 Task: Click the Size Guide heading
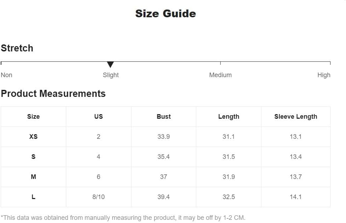(x=166, y=13)
